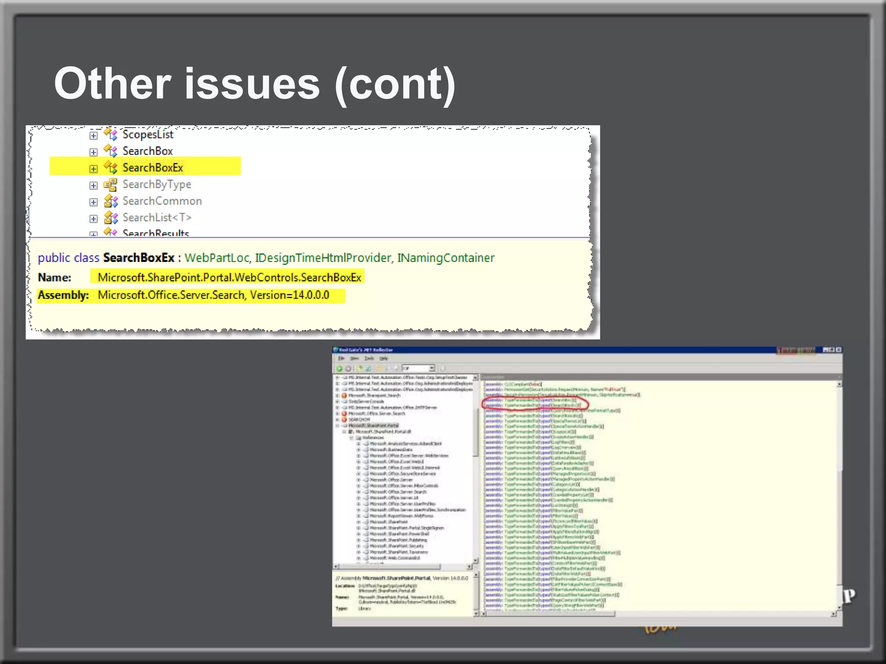This screenshot has width=886, height=664.
Task: Select the Microsoft.SharePoint.Portal tree item
Action: pos(373,425)
